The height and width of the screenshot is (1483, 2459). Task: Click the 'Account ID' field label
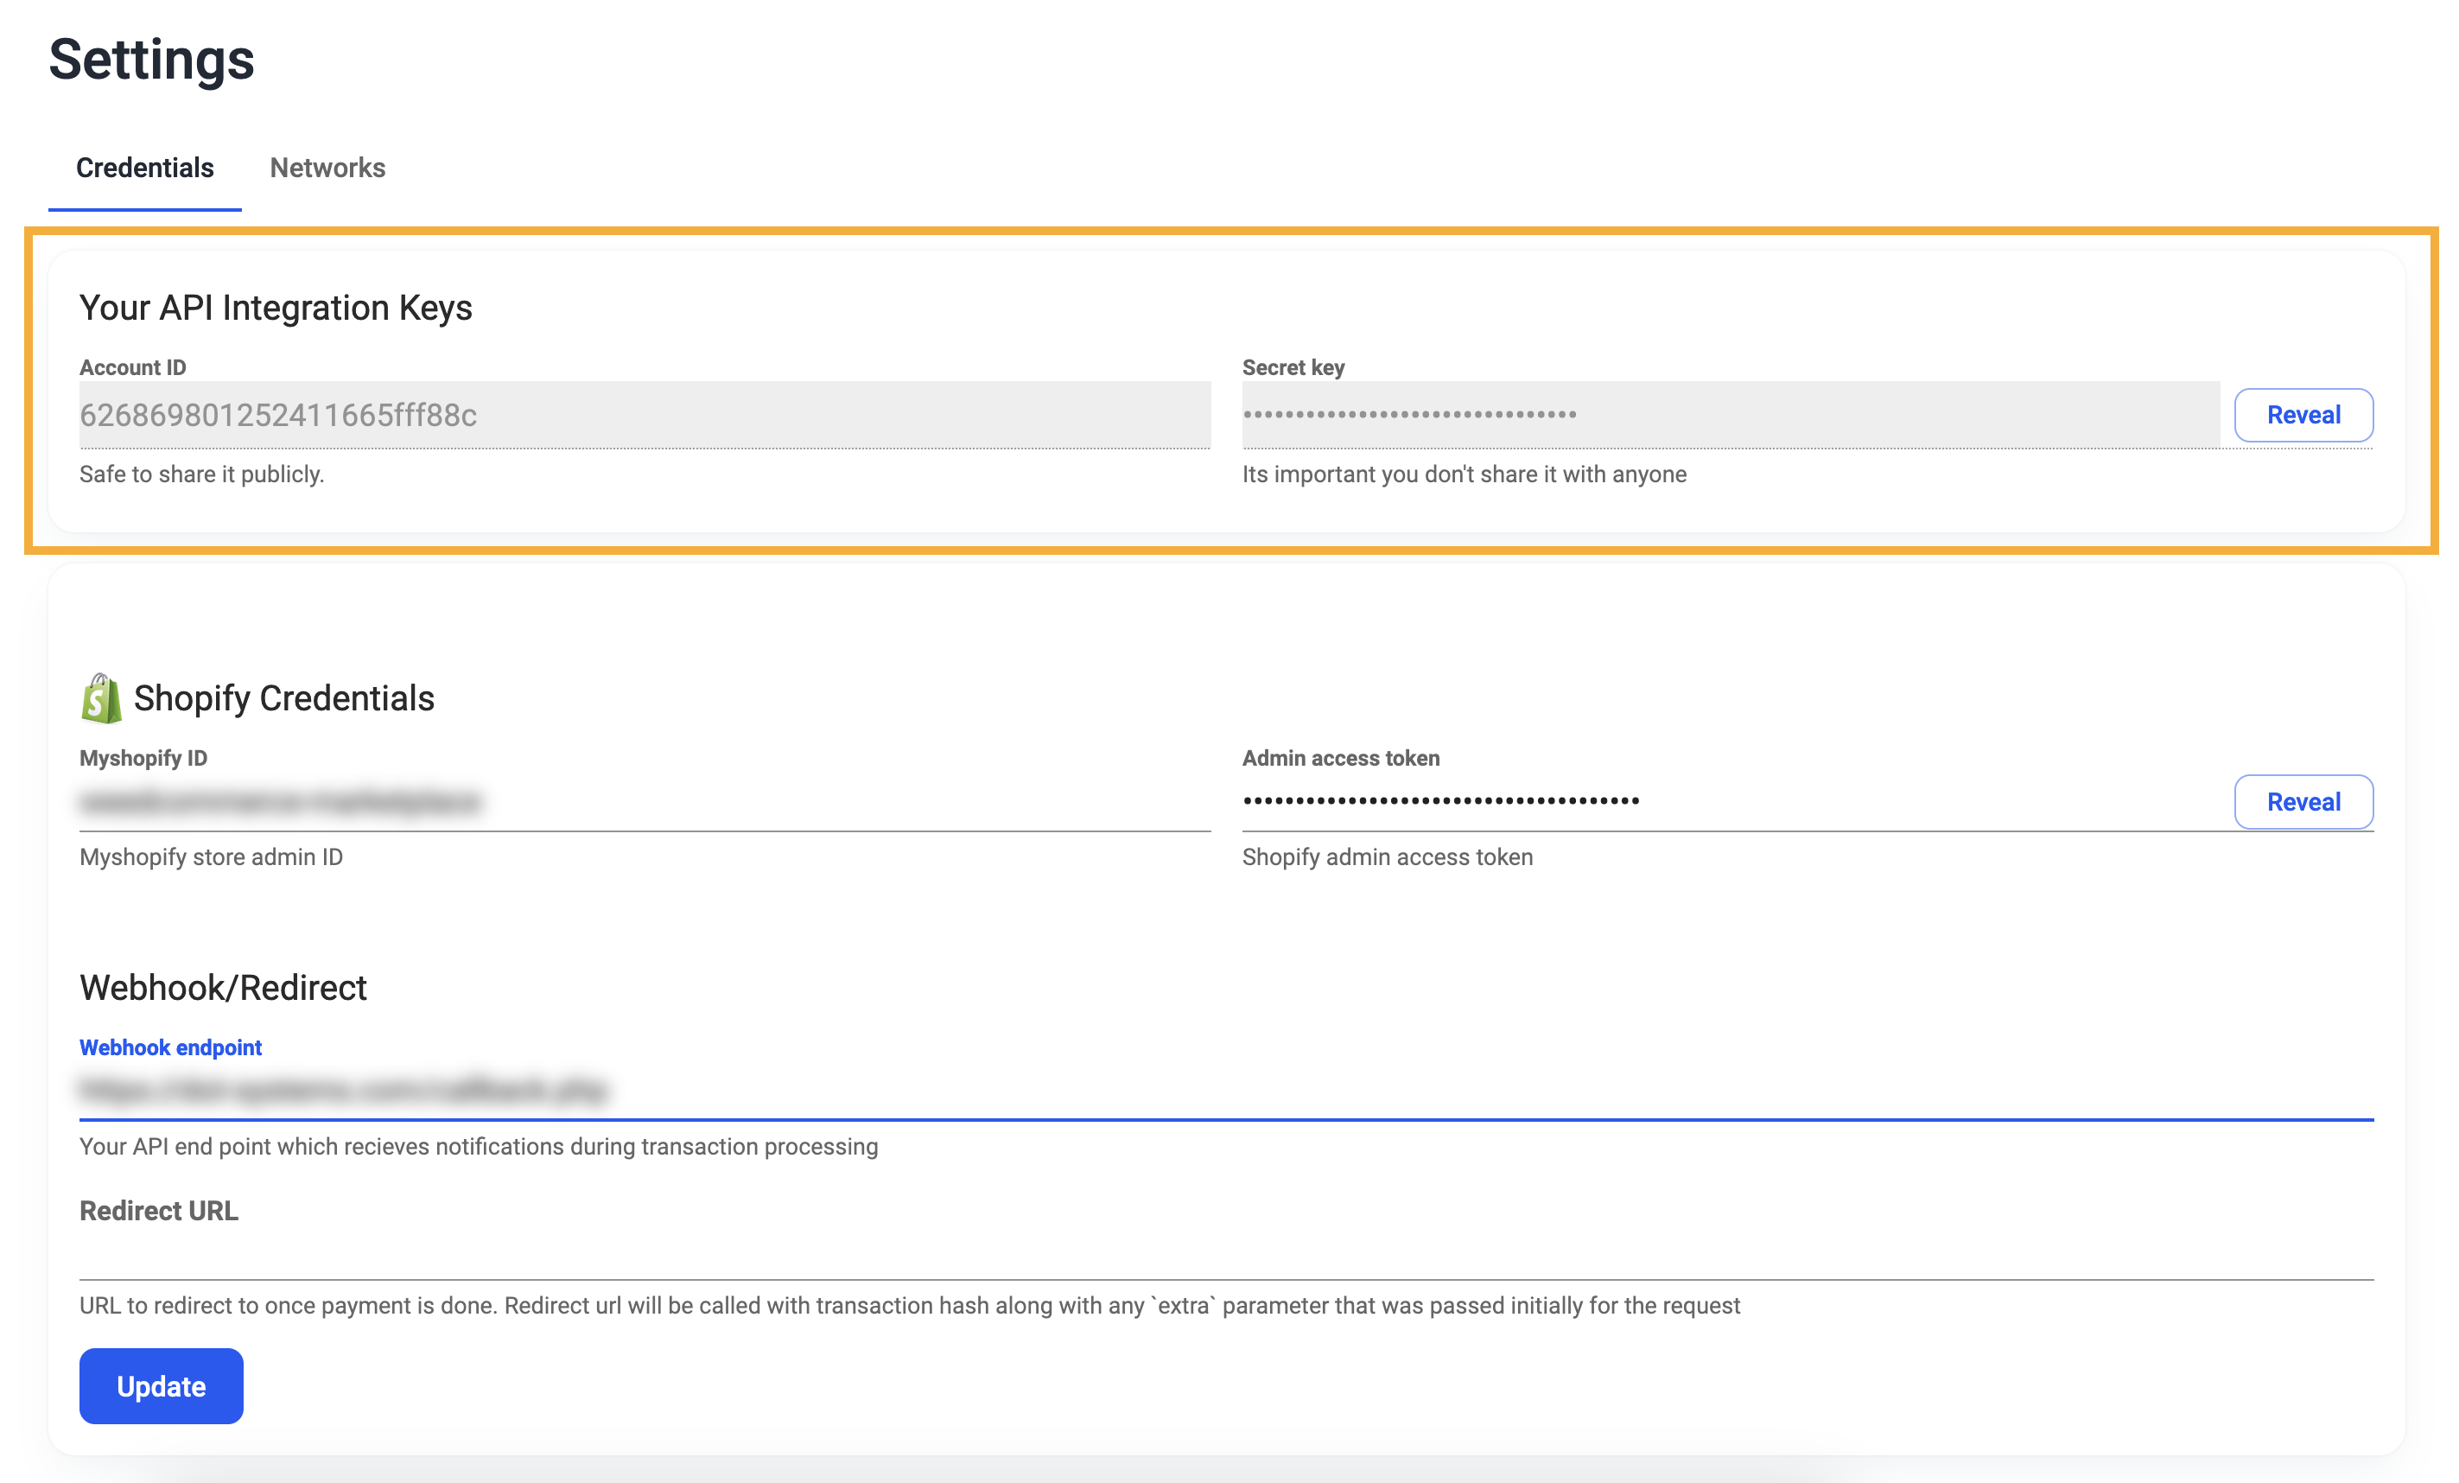tap(133, 367)
